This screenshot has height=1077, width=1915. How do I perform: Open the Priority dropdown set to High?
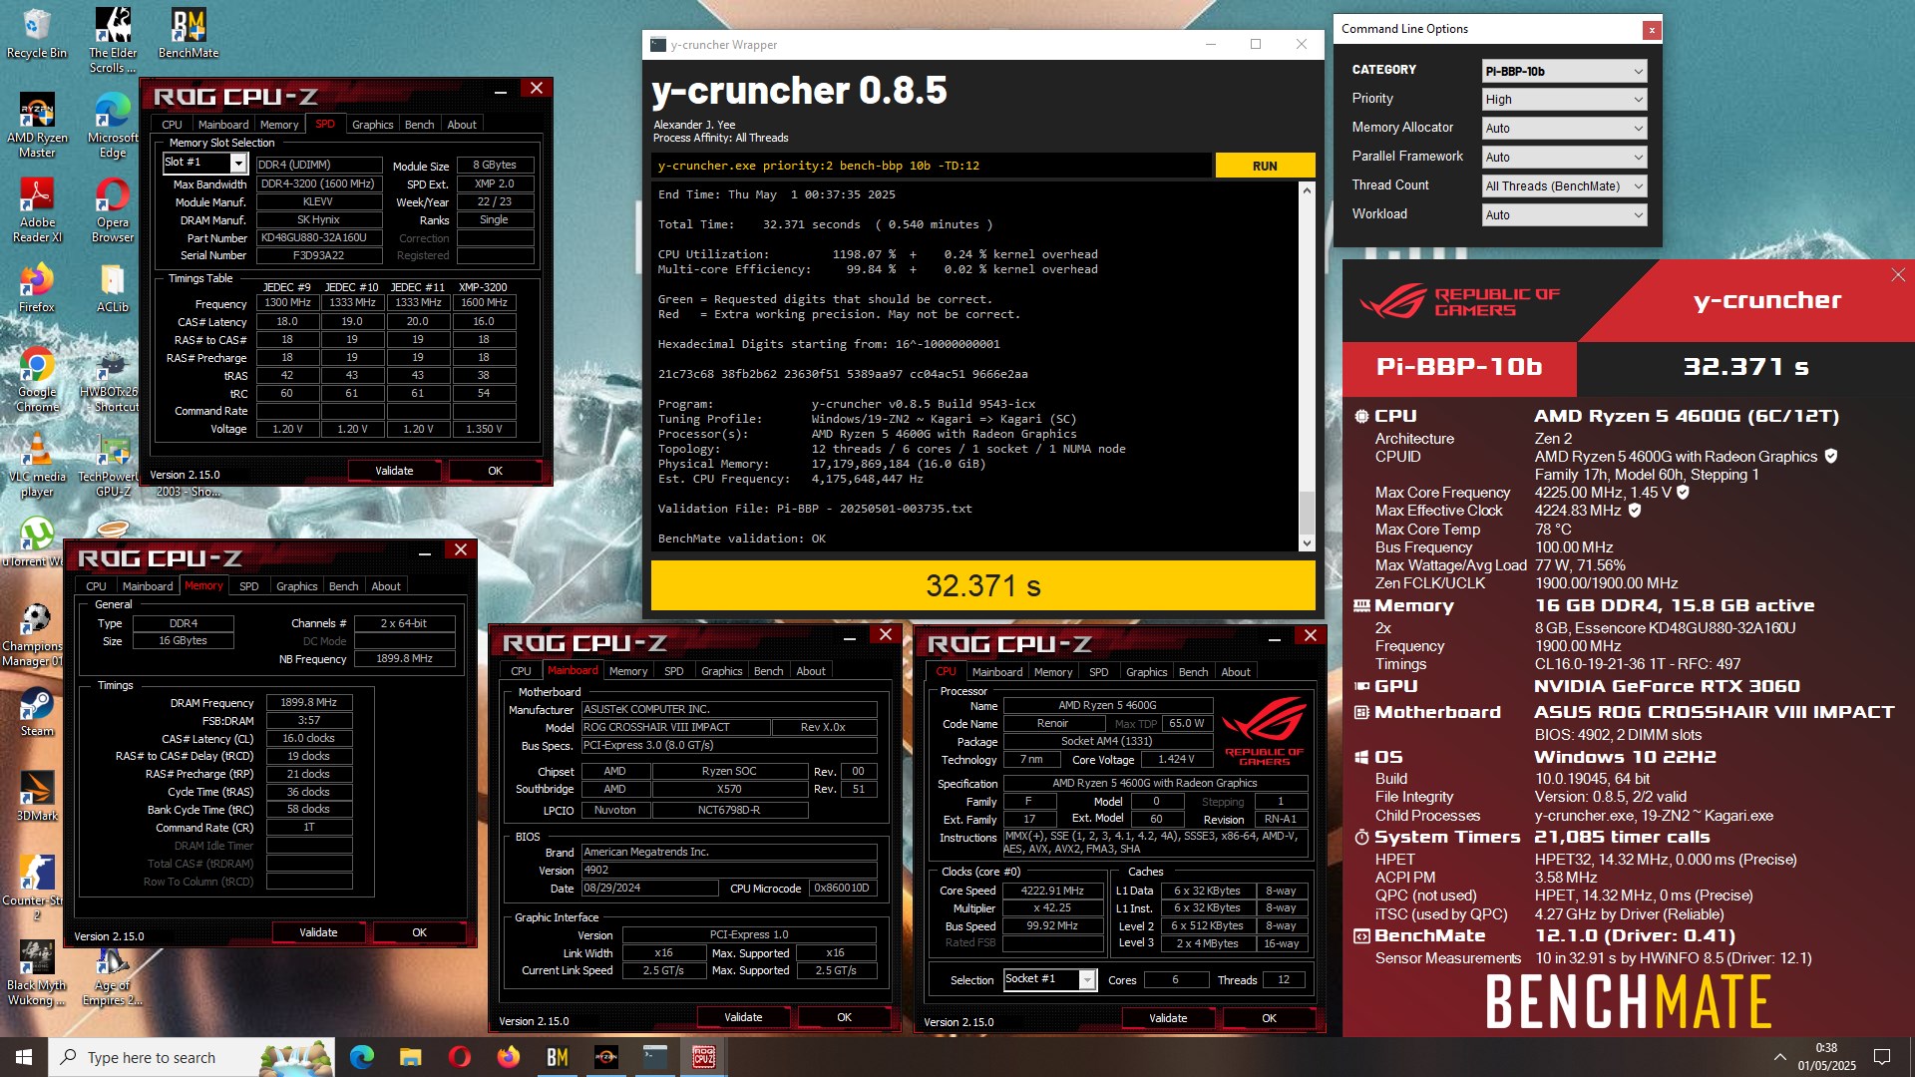1564,100
